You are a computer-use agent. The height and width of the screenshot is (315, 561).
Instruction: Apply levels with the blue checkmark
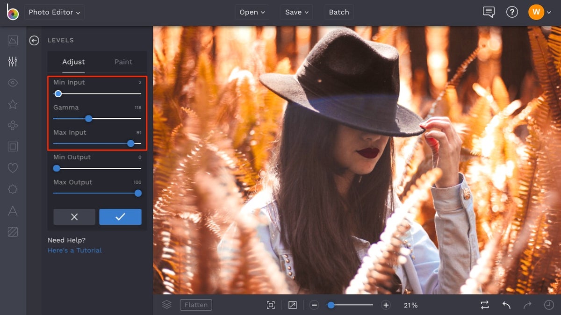point(120,216)
